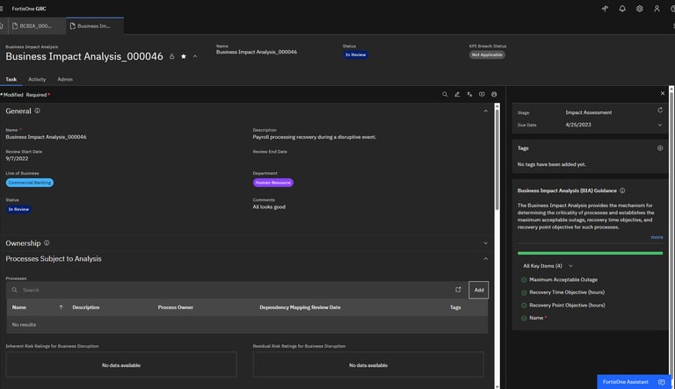Screen dimensions: 675x389
Task: Switch to the Activity tab
Action: pyautogui.click(x=37, y=79)
